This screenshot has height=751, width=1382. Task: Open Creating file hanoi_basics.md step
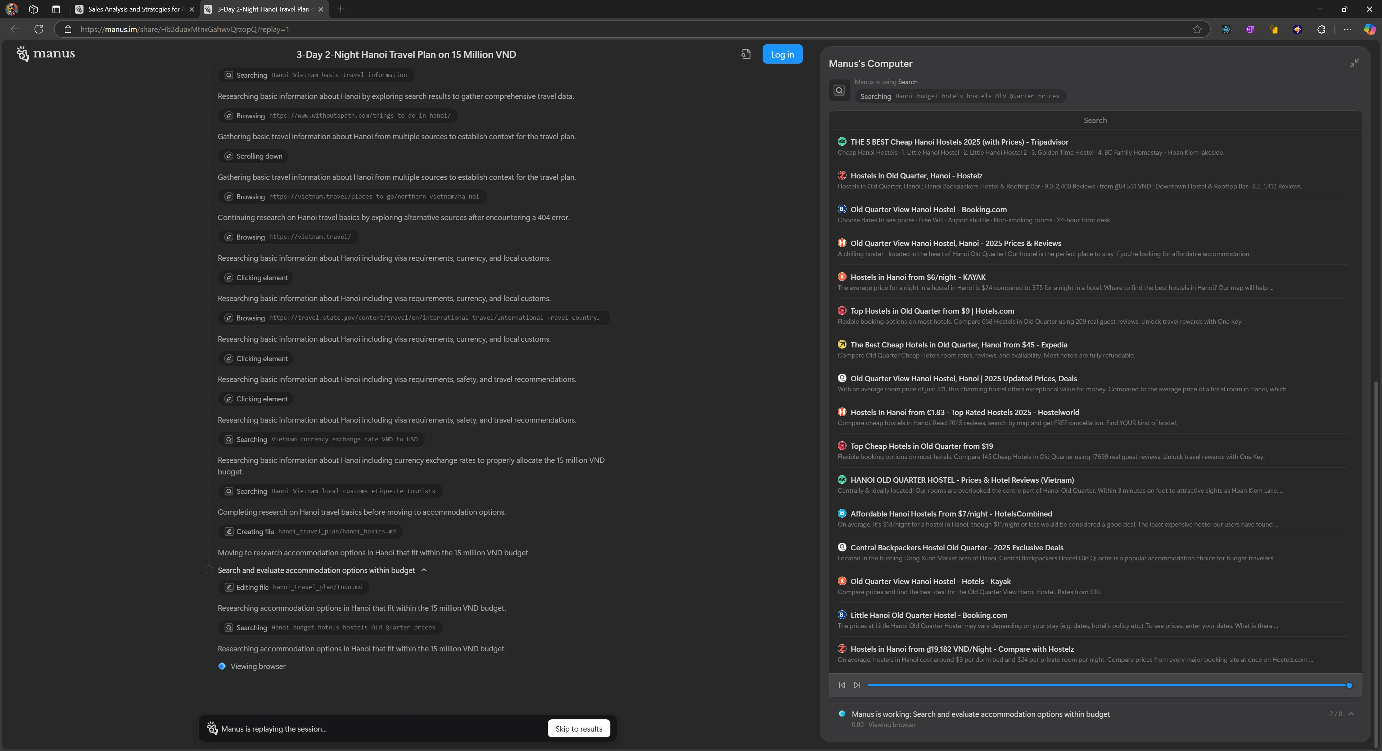click(x=310, y=531)
